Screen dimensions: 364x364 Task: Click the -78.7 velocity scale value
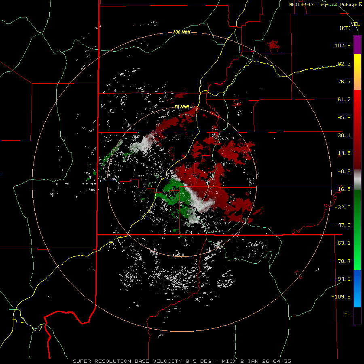coord(343,261)
